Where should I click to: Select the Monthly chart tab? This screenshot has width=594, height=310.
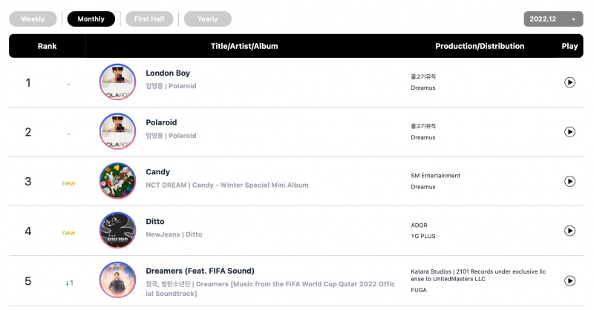pyautogui.click(x=91, y=19)
